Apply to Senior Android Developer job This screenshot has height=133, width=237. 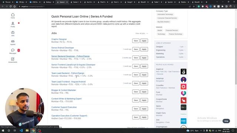click(x=144, y=49)
